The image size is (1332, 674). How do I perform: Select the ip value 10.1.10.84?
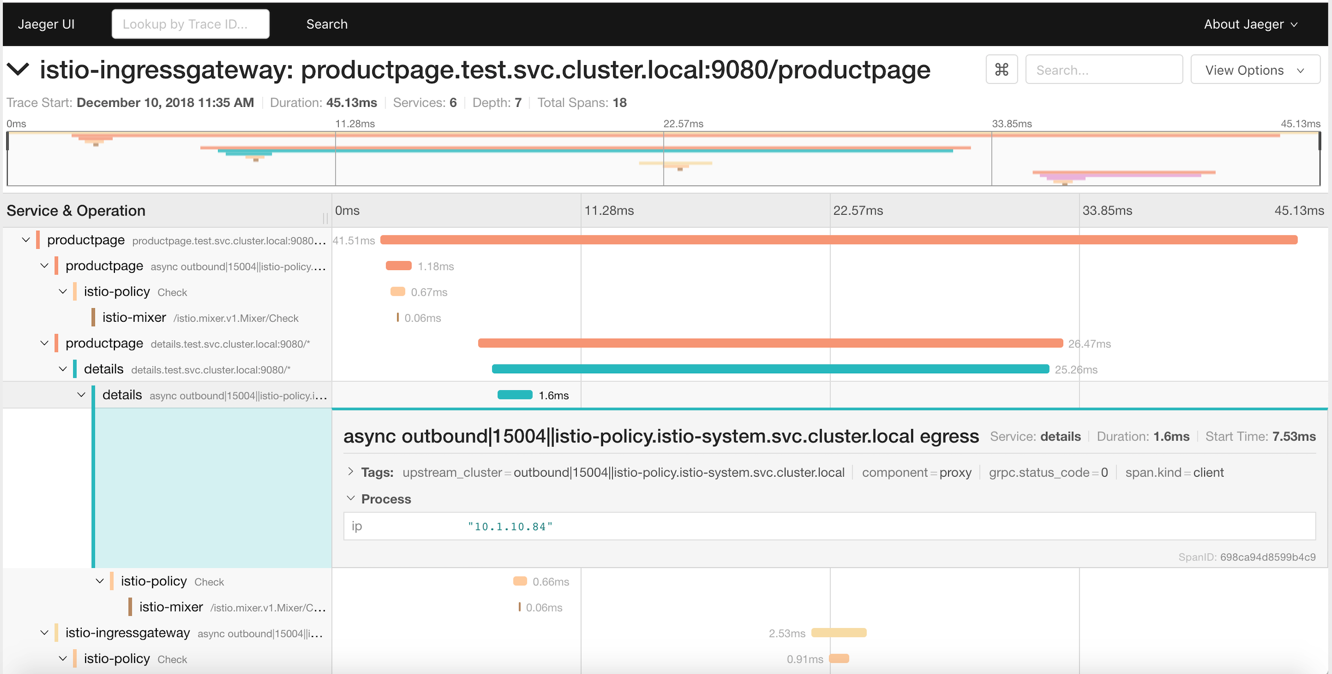tap(510, 526)
